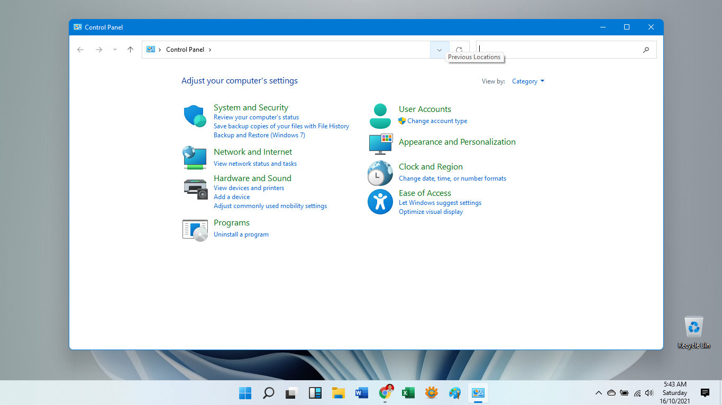Click the User Accounts person icon
The height and width of the screenshot is (405, 722).
(380, 116)
